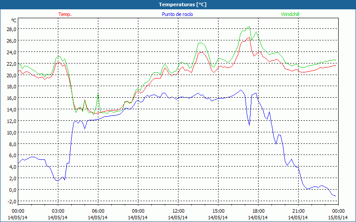Click the 21:00 time axis label
The width and height of the screenshot is (356, 222).
(298, 211)
